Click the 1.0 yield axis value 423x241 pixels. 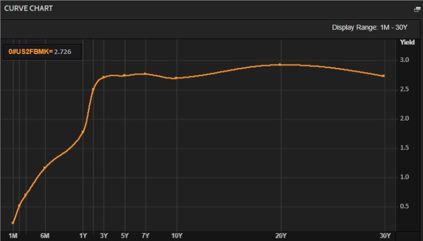[404, 177]
